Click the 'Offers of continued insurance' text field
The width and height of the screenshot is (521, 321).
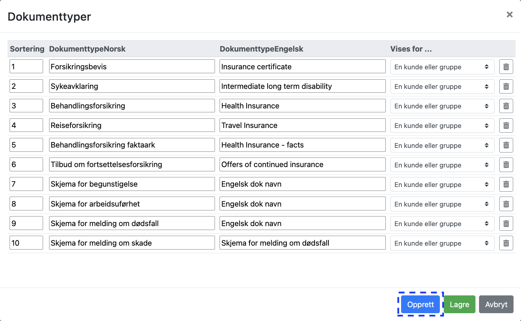[x=302, y=164]
